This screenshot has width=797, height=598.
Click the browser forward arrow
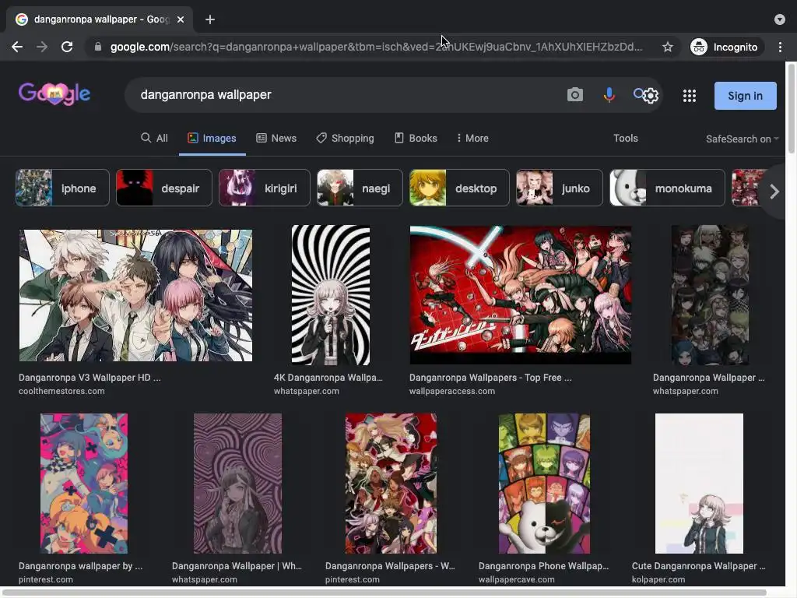click(x=42, y=47)
